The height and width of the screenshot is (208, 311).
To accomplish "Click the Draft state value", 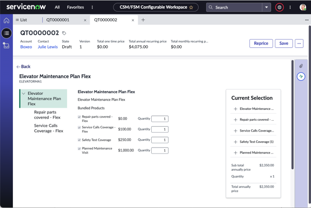I will pyautogui.click(x=66, y=47).
